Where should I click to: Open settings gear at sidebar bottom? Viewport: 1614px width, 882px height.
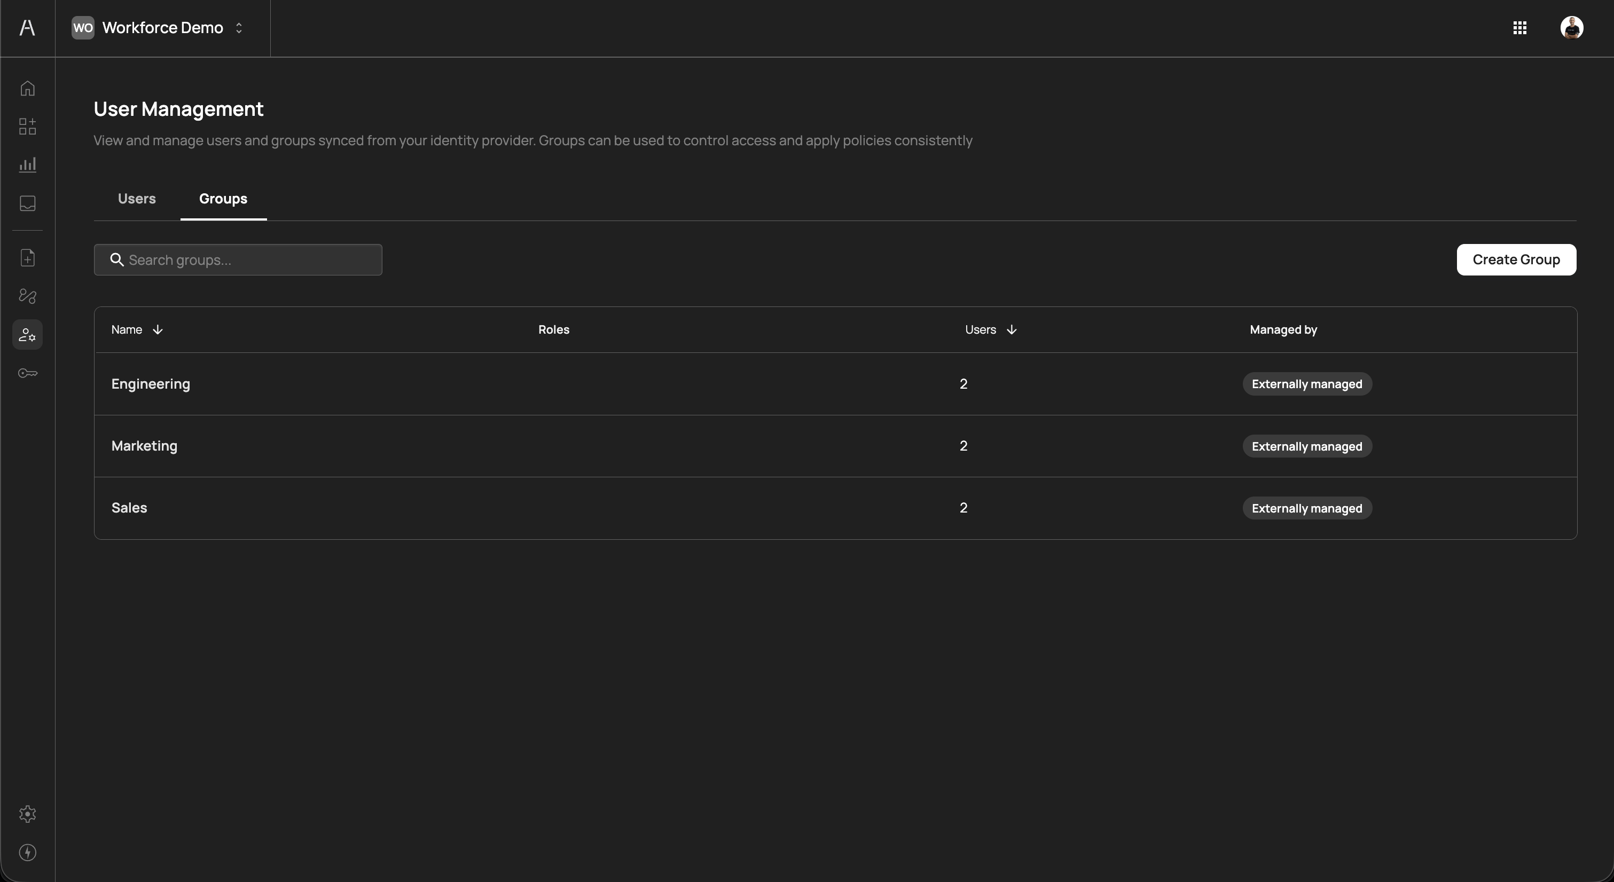pos(28,814)
